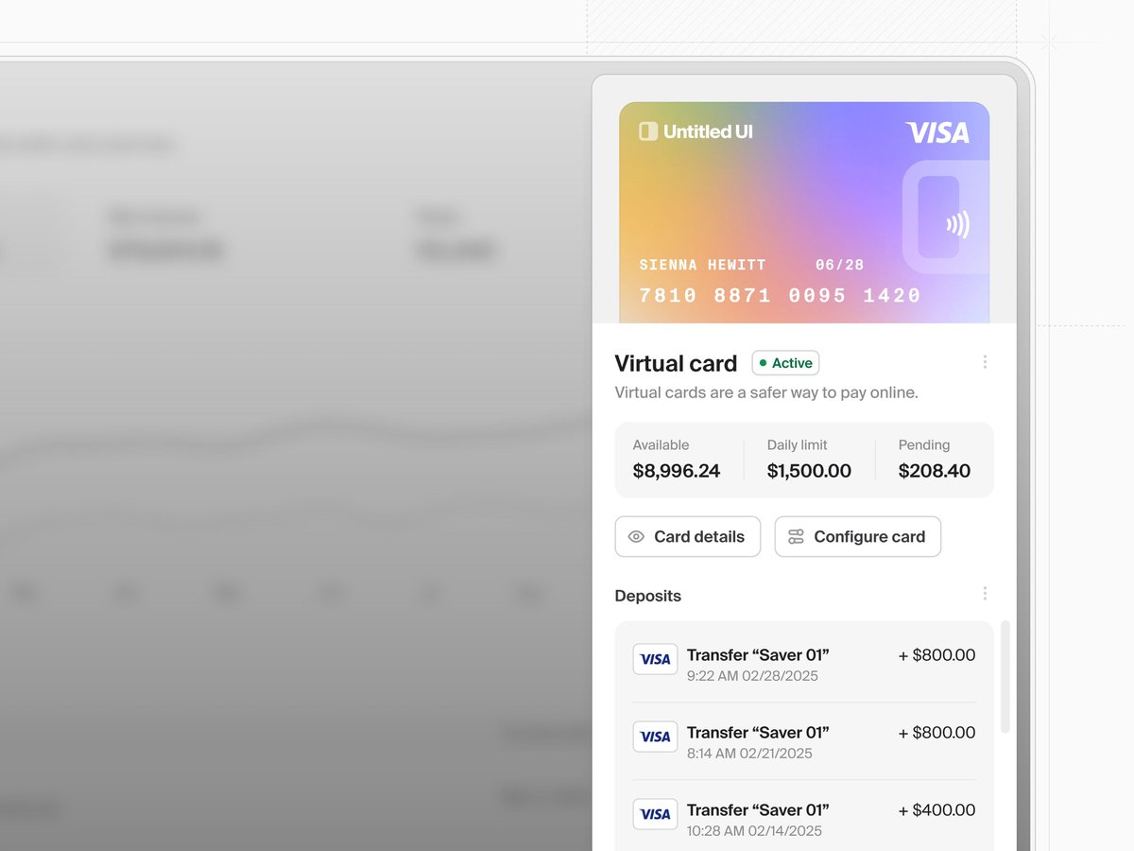The width and height of the screenshot is (1134, 851).
Task: Open the Deposits three-dot menu
Action: [985, 594]
